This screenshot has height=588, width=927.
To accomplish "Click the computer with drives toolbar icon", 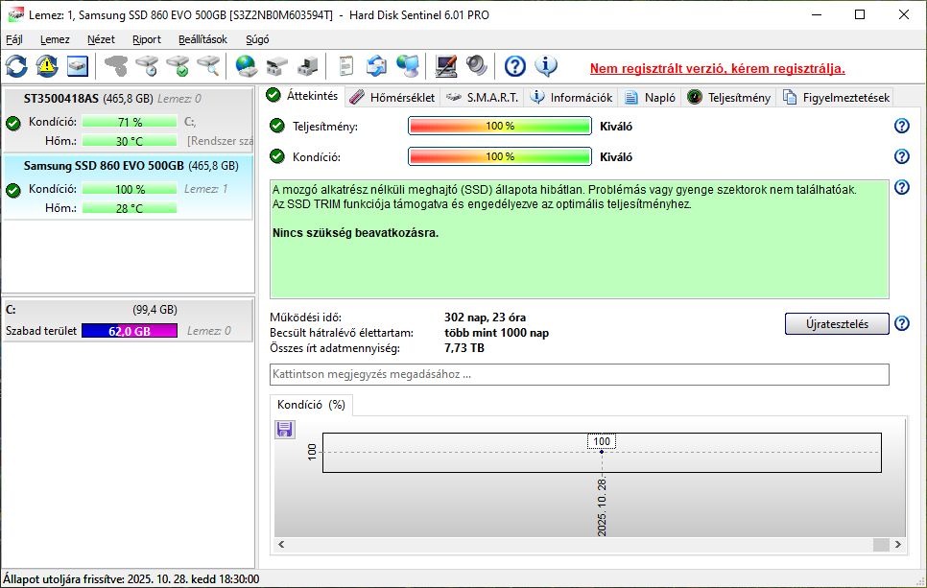I will pyautogui.click(x=307, y=66).
